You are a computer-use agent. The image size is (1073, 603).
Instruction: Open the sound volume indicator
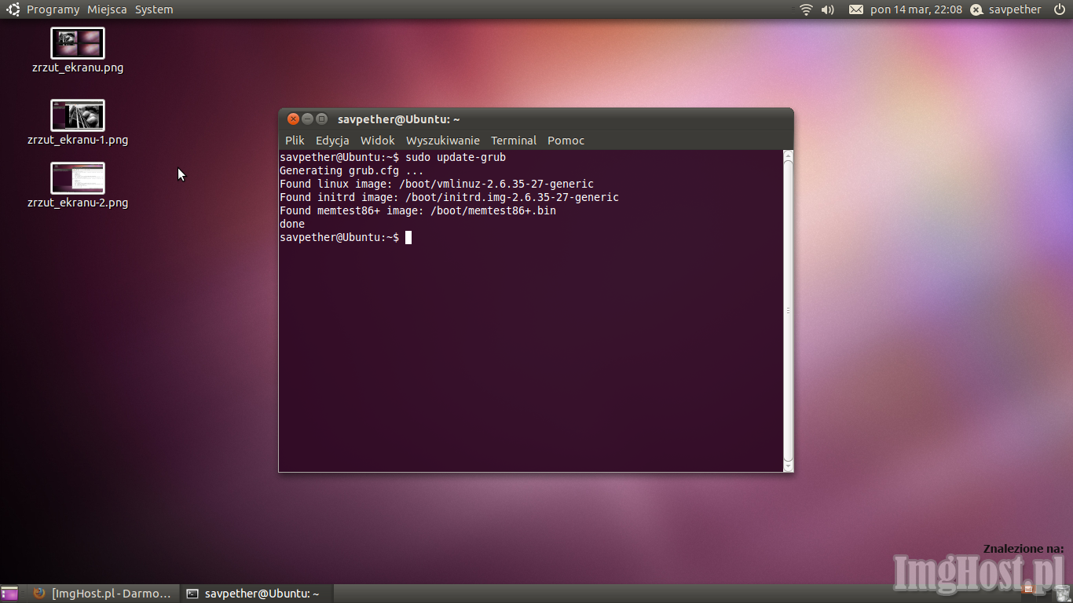828,9
